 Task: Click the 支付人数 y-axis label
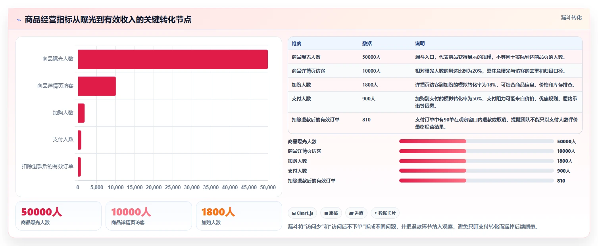63,140
